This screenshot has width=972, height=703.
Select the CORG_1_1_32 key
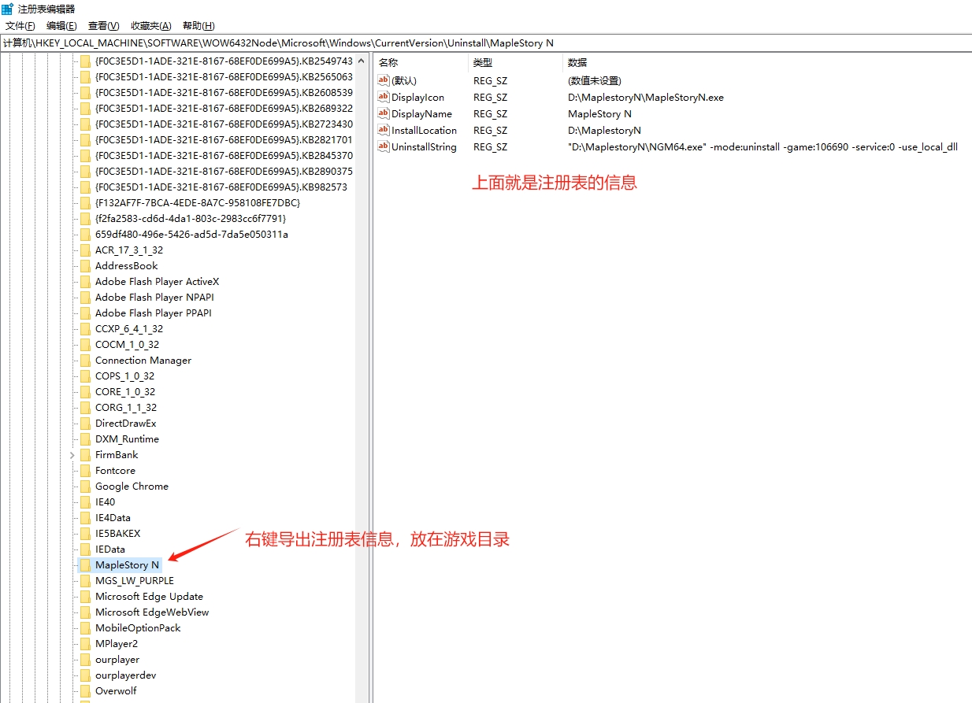click(126, 408)
